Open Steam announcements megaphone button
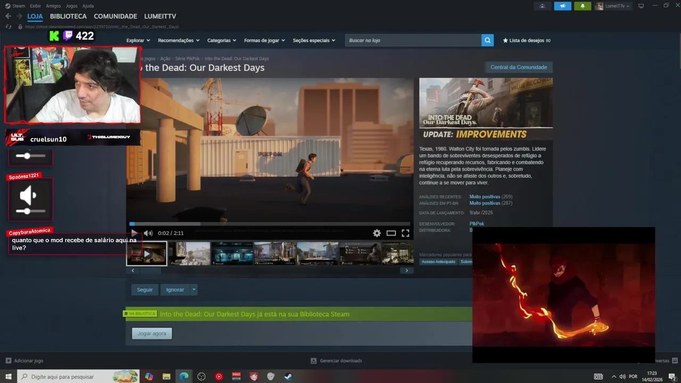The width and height of the screenshot is (681, 383). tap(562, 6)
